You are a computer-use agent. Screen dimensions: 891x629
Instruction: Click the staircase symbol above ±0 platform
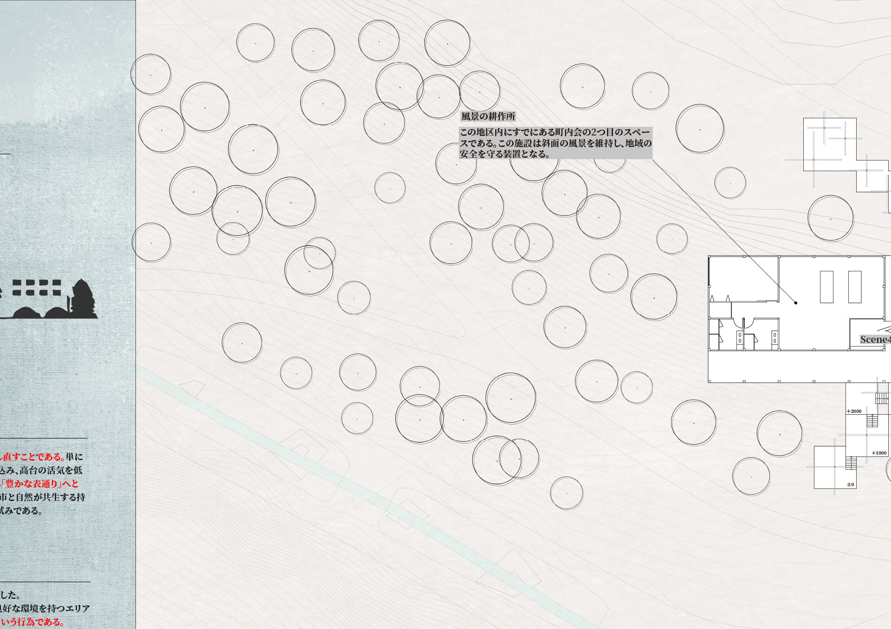tap(851, 463)
